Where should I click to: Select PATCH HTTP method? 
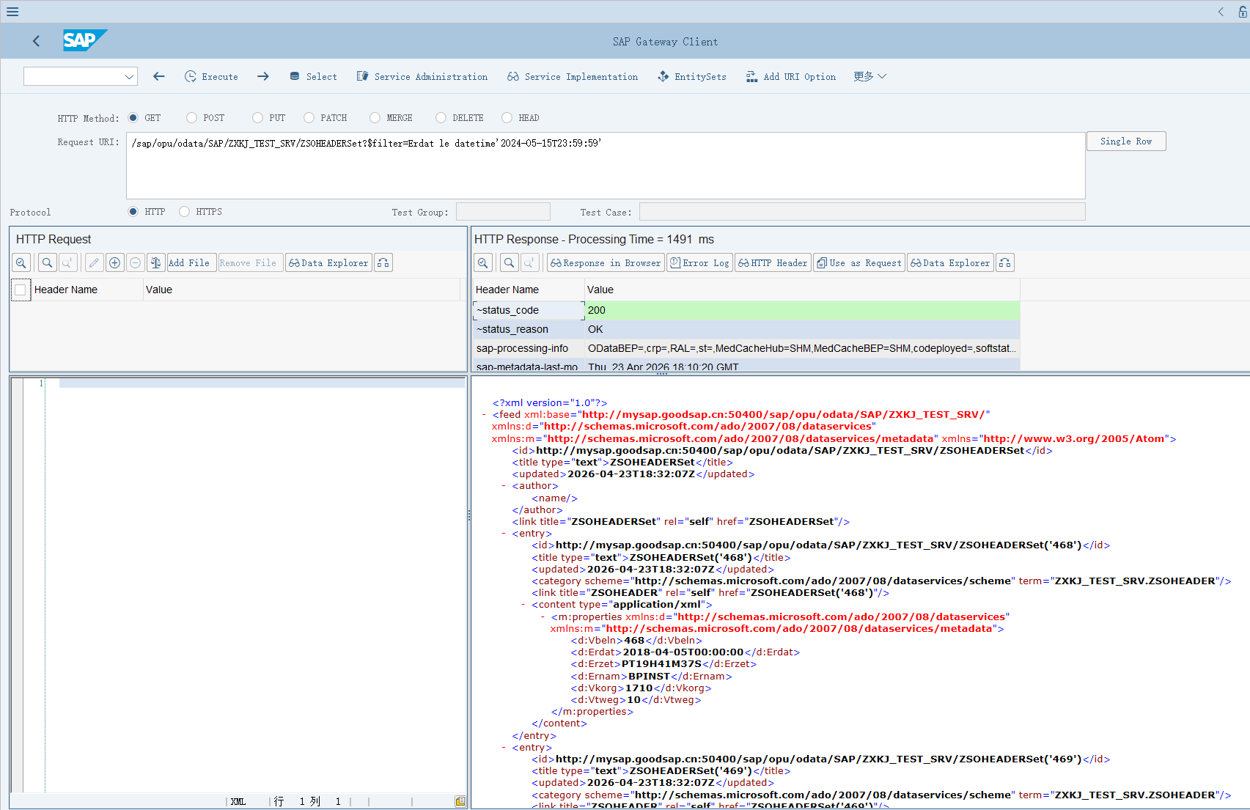pyautogui.click(x=309, y=117)
